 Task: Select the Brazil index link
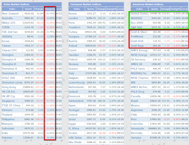pos(134,101)
